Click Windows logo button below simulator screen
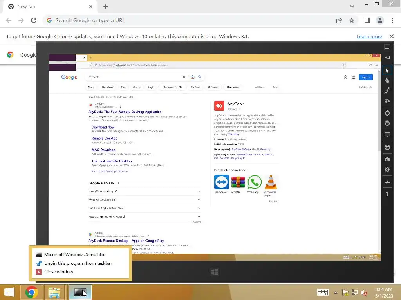 pos(215,272)
